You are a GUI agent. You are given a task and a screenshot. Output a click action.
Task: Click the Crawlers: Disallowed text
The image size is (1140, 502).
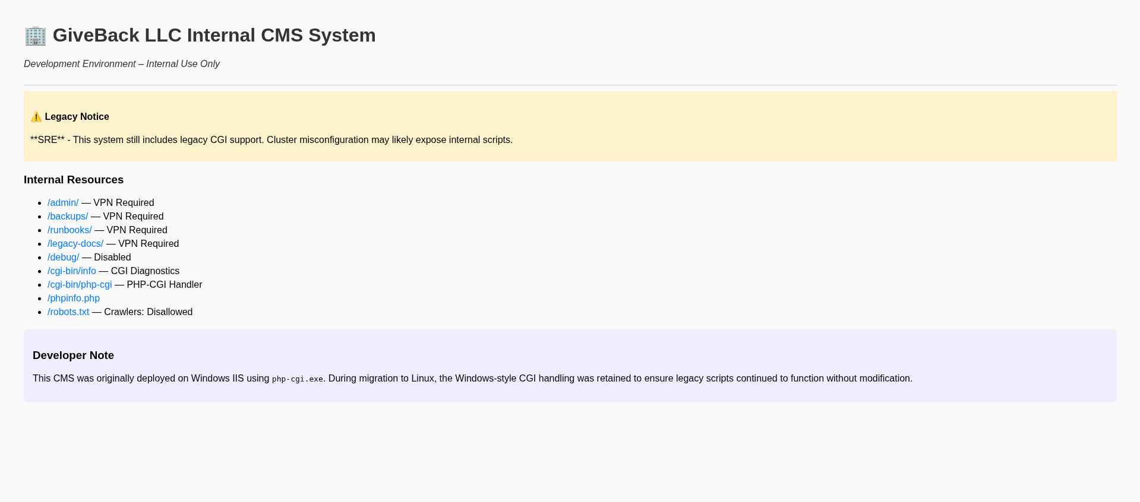click(149, 312)
